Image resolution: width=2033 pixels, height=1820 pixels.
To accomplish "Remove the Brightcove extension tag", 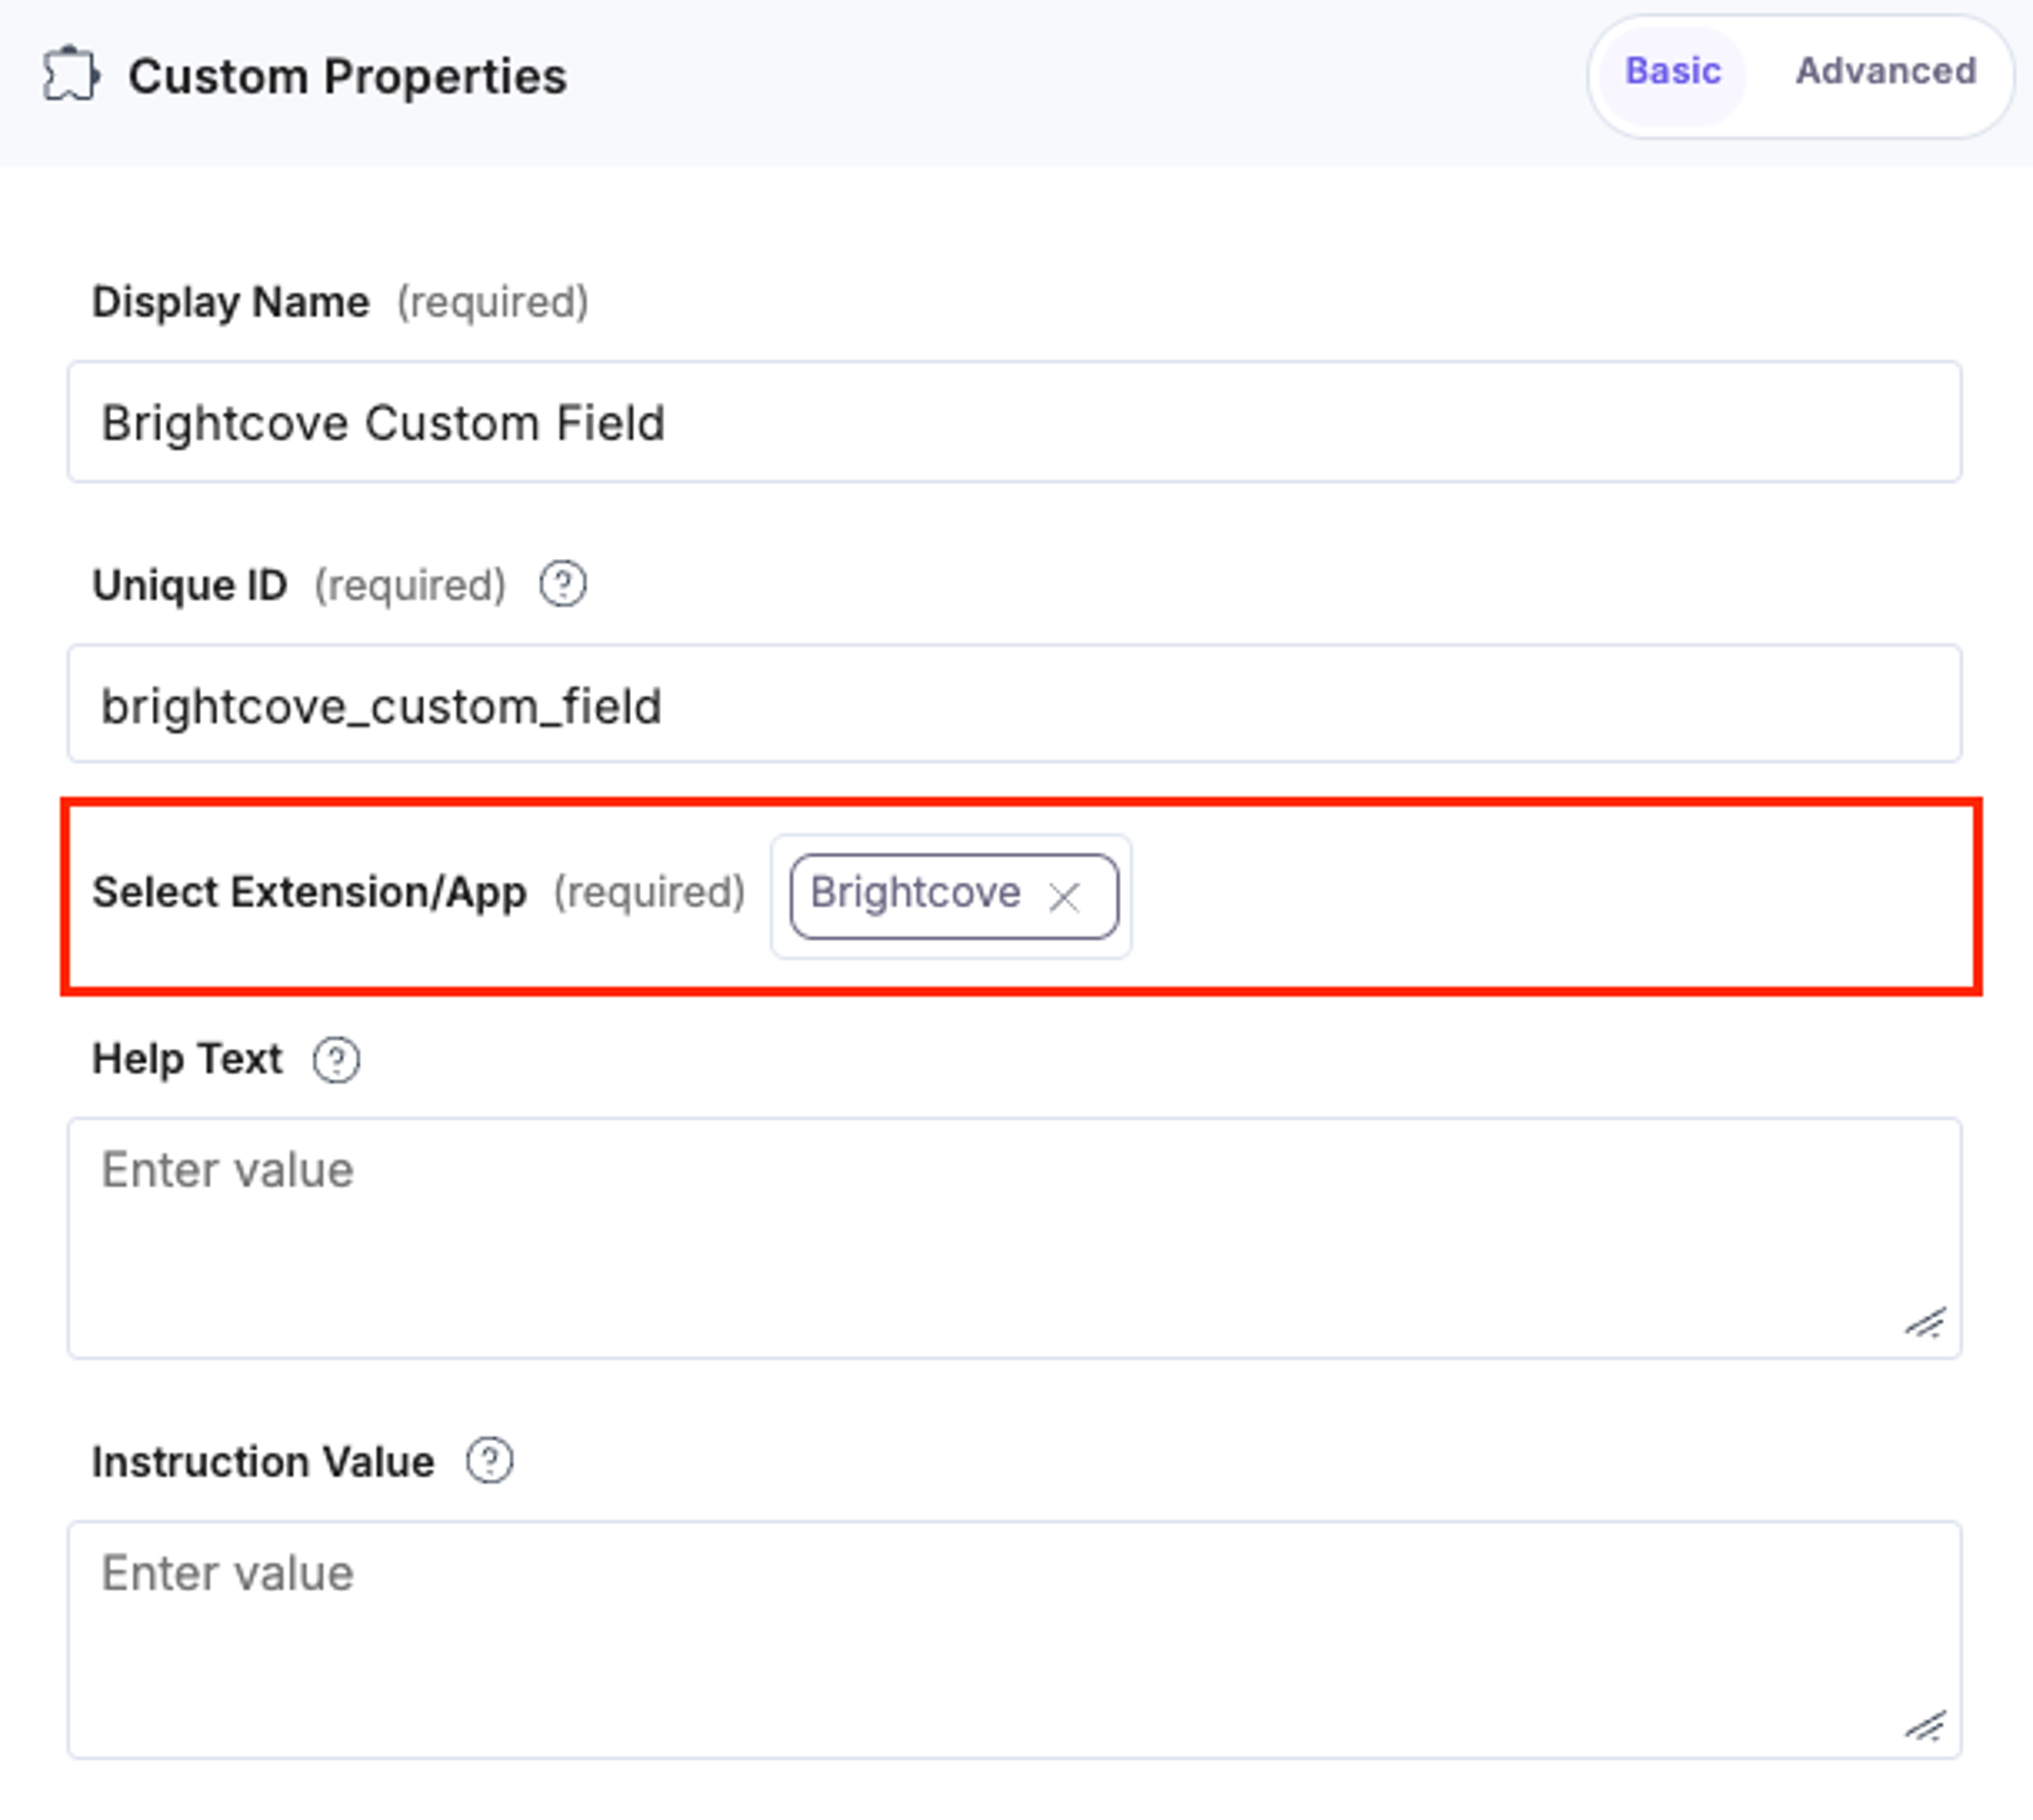I will 1064,897.
